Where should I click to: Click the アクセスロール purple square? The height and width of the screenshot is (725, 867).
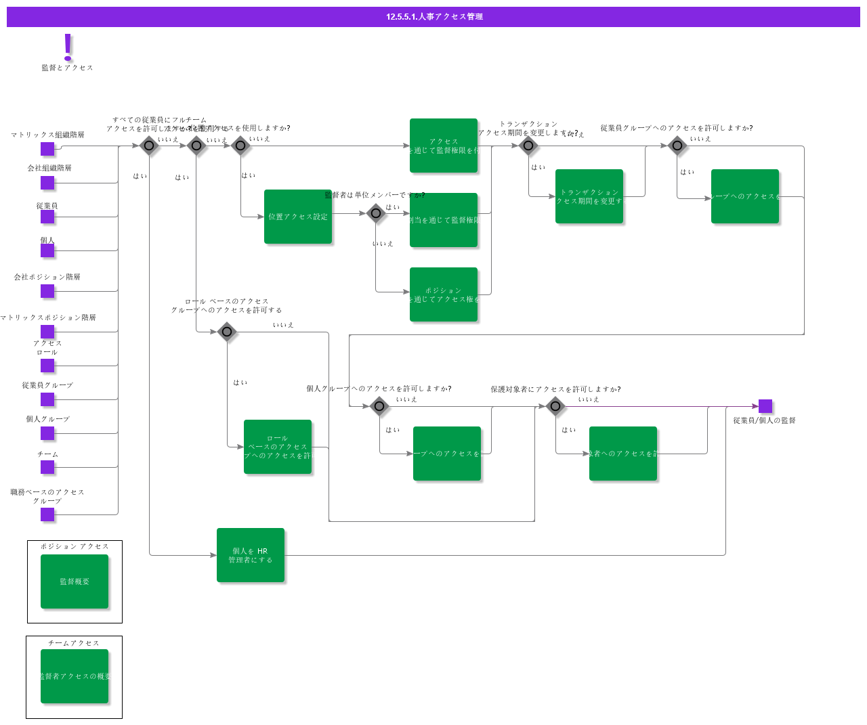pos(47,366)
